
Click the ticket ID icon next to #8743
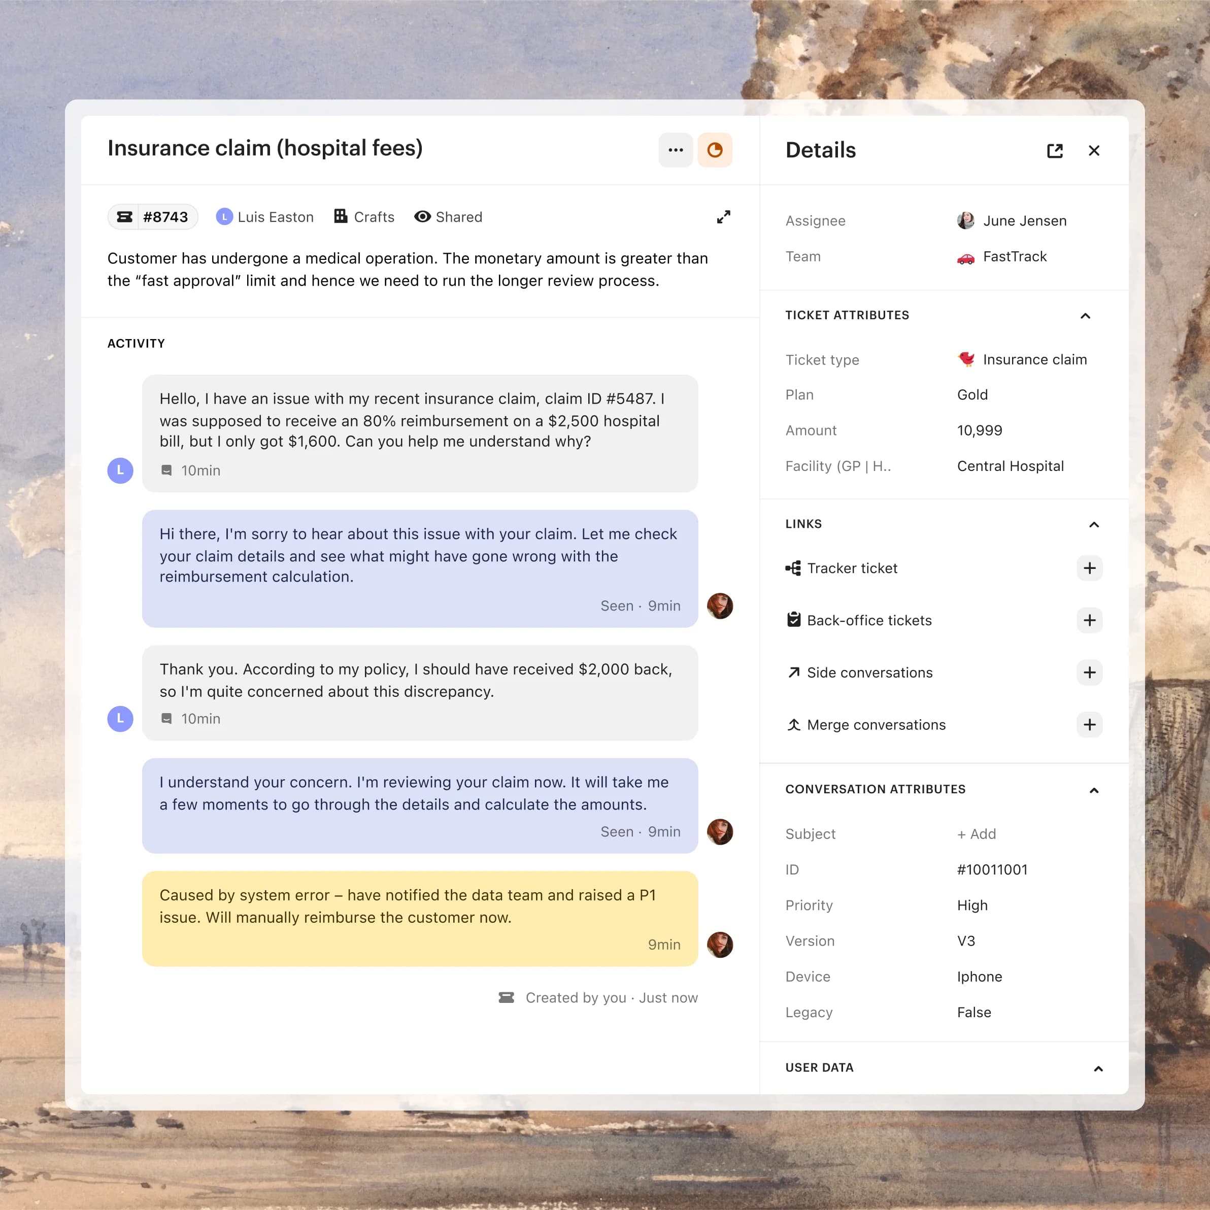125,217
